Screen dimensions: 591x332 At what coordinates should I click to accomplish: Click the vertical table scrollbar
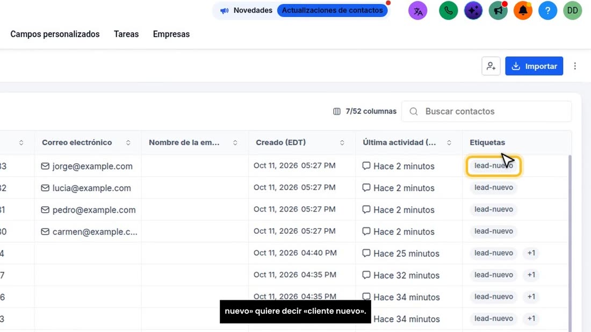570,243
